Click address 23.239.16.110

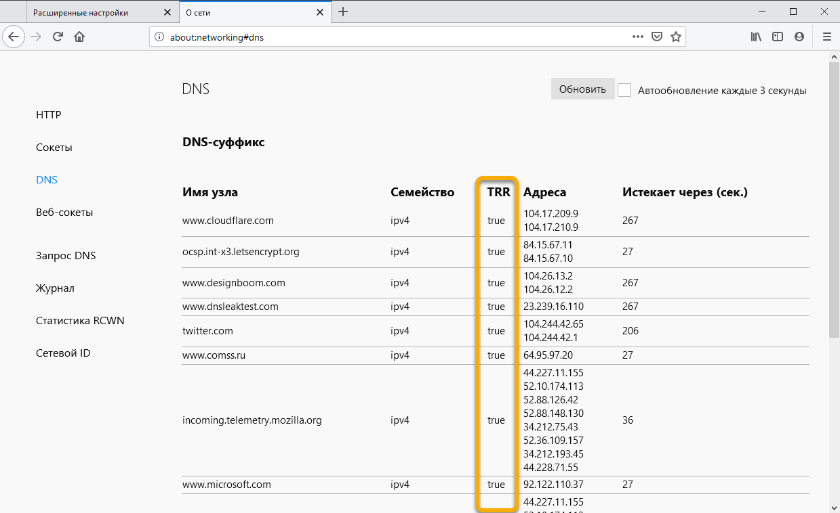[553, 307]
